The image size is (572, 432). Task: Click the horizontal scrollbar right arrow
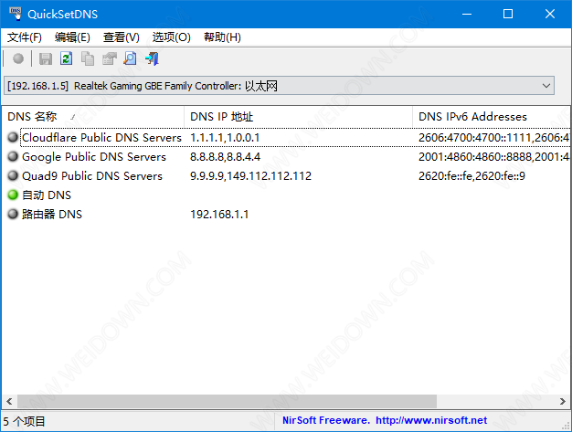[x=563, y=401]
